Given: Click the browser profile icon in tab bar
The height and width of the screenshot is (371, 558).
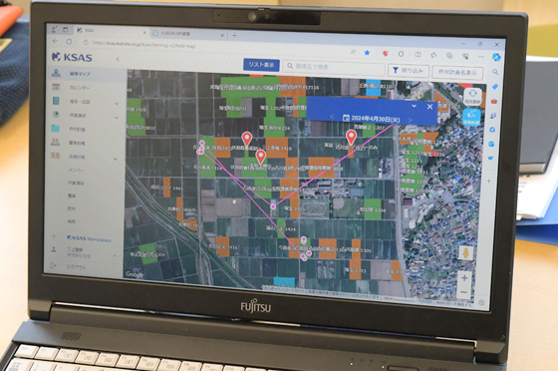Looking at the screenshot, I should click(54, 29).
